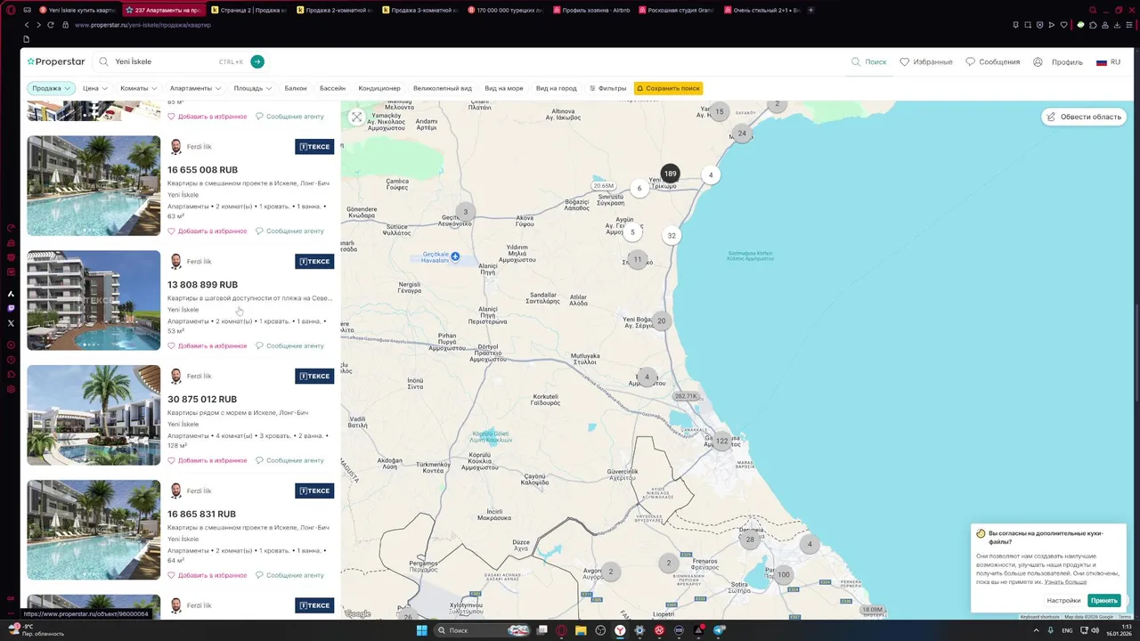Click the 262.71K price marker

pos(686,396)
